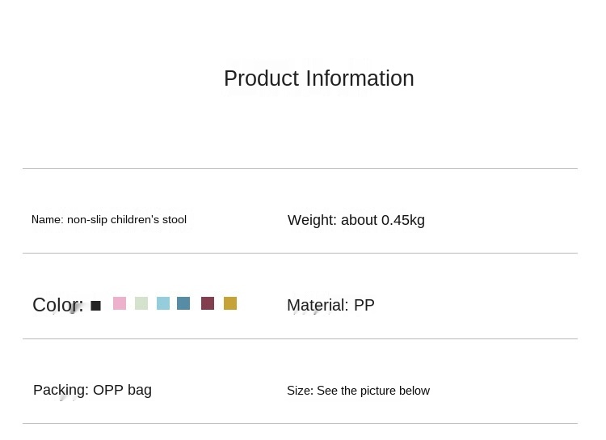Click the 'PP' material value
The width and height of the screenshot is (606, 440).
coord(364,305)
